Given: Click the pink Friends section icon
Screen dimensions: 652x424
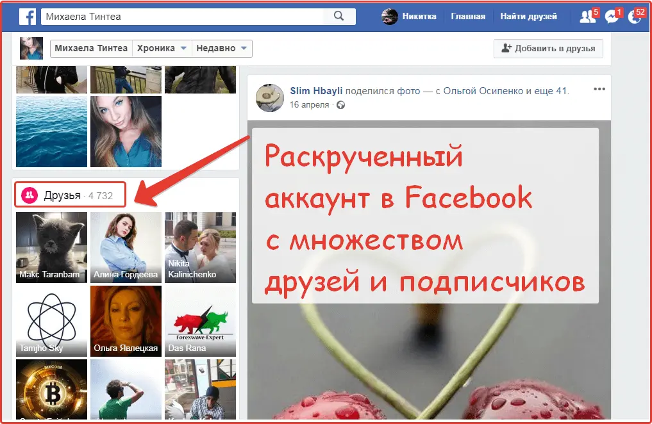Looking at the screenshot, I should [29, 195].
